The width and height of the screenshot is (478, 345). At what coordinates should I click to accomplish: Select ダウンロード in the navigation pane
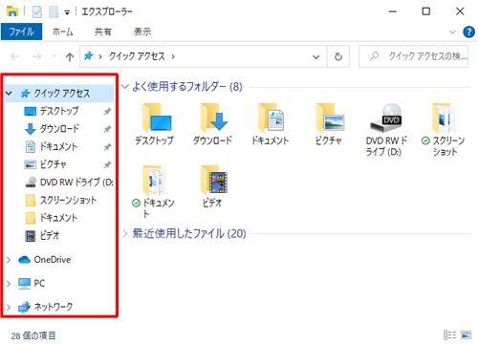pos(59,129)
